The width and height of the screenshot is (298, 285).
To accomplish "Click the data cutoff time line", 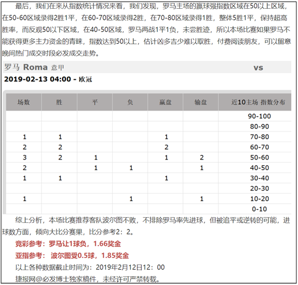I will click(x=90, y=267).
